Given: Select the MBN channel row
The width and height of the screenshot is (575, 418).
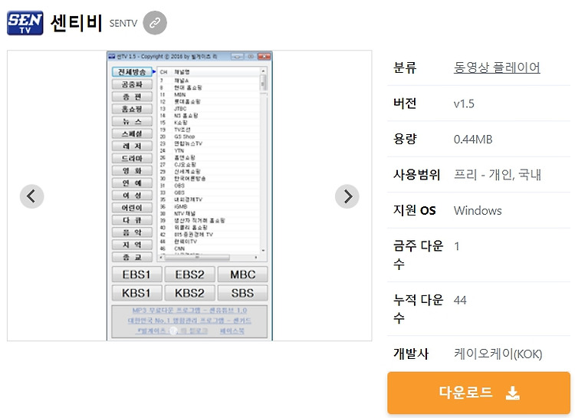Looking at the screenshot, I should coord(209,94).
